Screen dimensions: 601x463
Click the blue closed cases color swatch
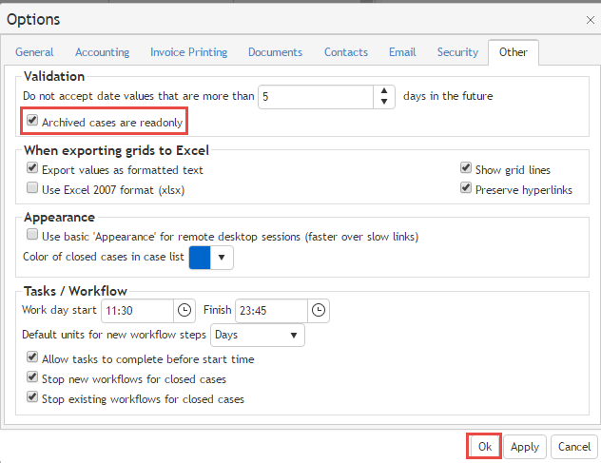200,258
